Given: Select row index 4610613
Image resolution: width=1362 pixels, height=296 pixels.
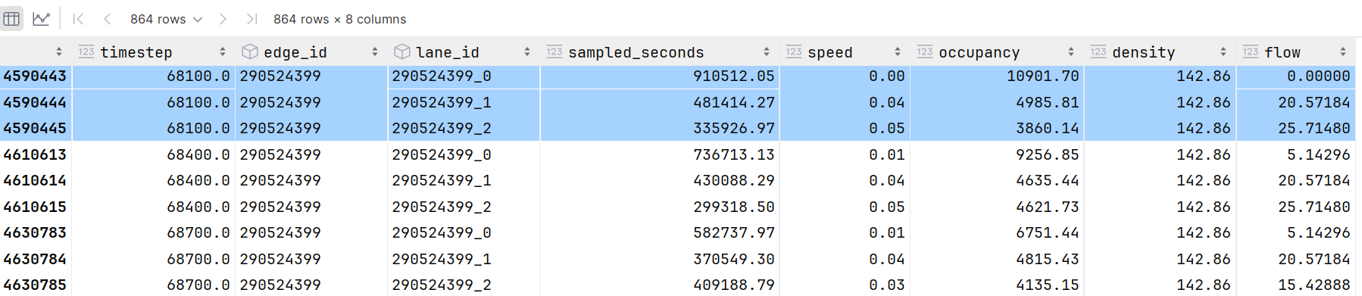Looking at the screenshot, I should click(36, 154).
